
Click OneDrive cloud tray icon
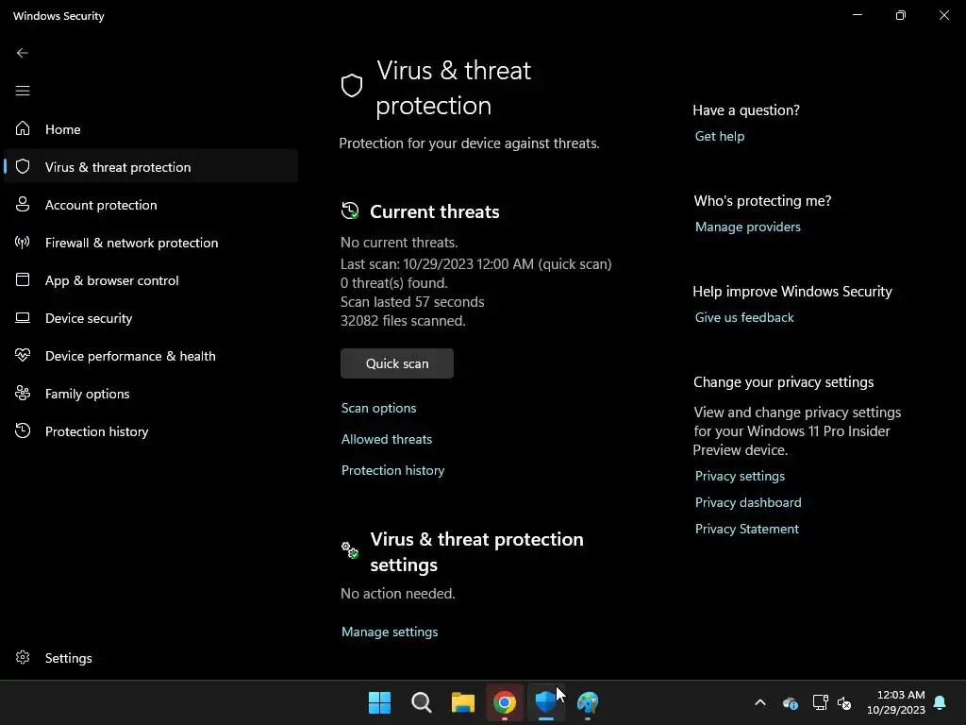click(x=790, y=702)
